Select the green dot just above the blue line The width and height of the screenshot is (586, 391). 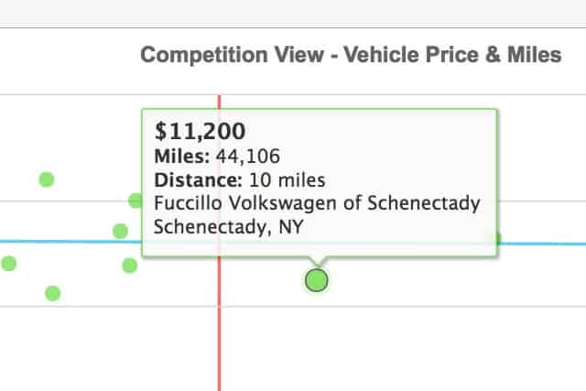click(x=120, y=231)
